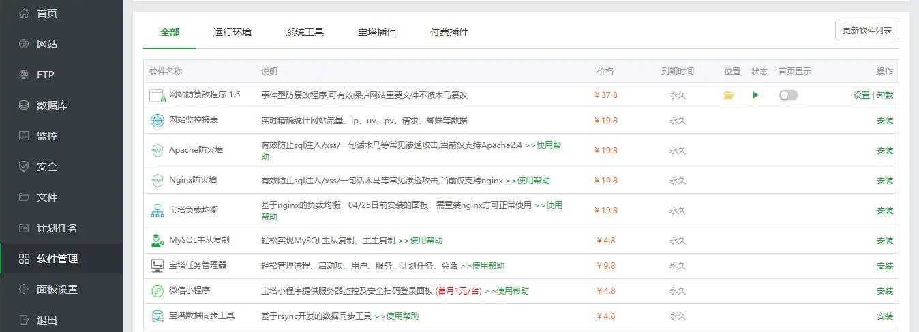Click the MySQL主从复制 plugin icon

click(157, 241)
